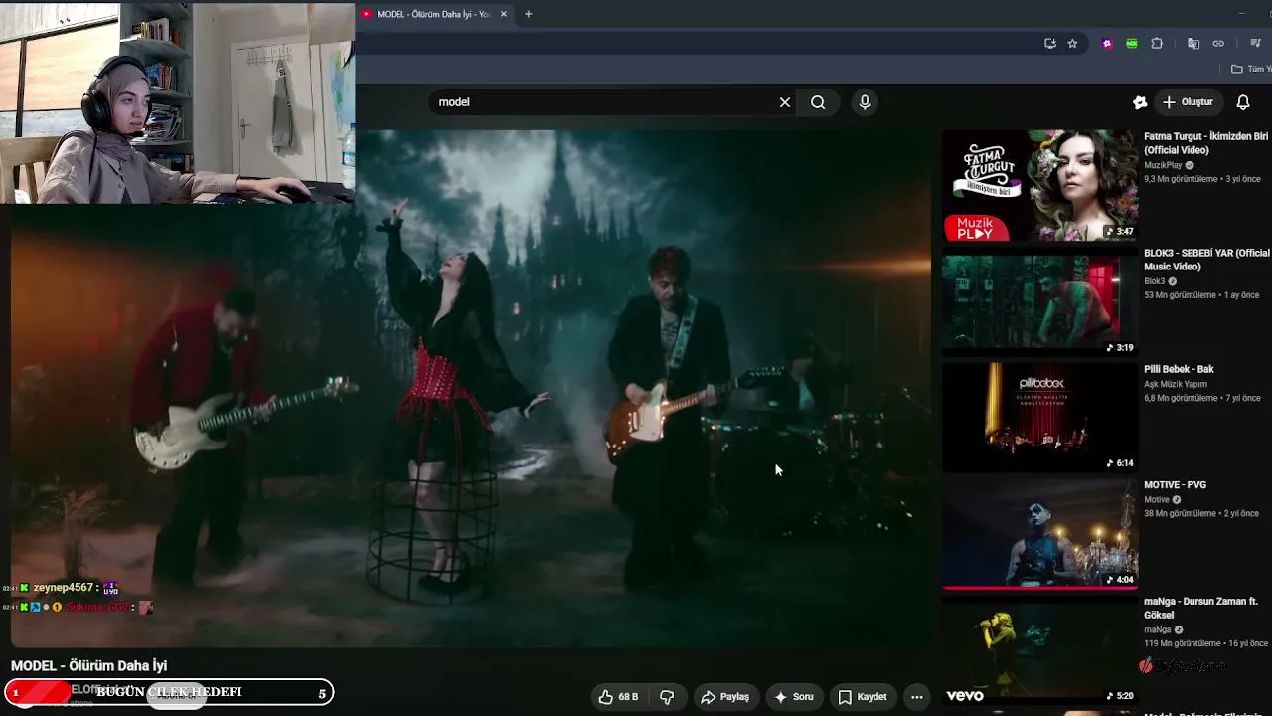Select the MODEL - Ölürüm Daha İyi tab
Image resolution: width=1272 pixels, height=716 pixels.
(x=433, y=14)
